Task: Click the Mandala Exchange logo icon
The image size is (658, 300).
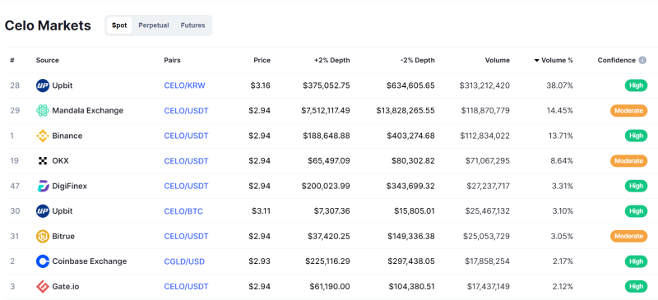Action: click(43, 111)
